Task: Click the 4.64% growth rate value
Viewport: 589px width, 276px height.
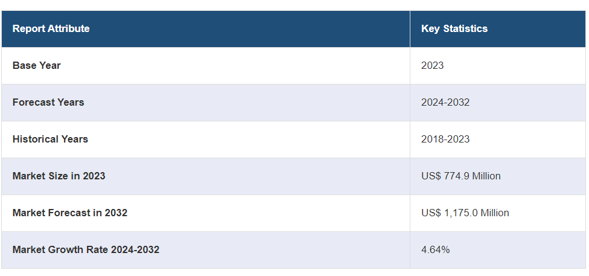Action: [x=435, y=249]
